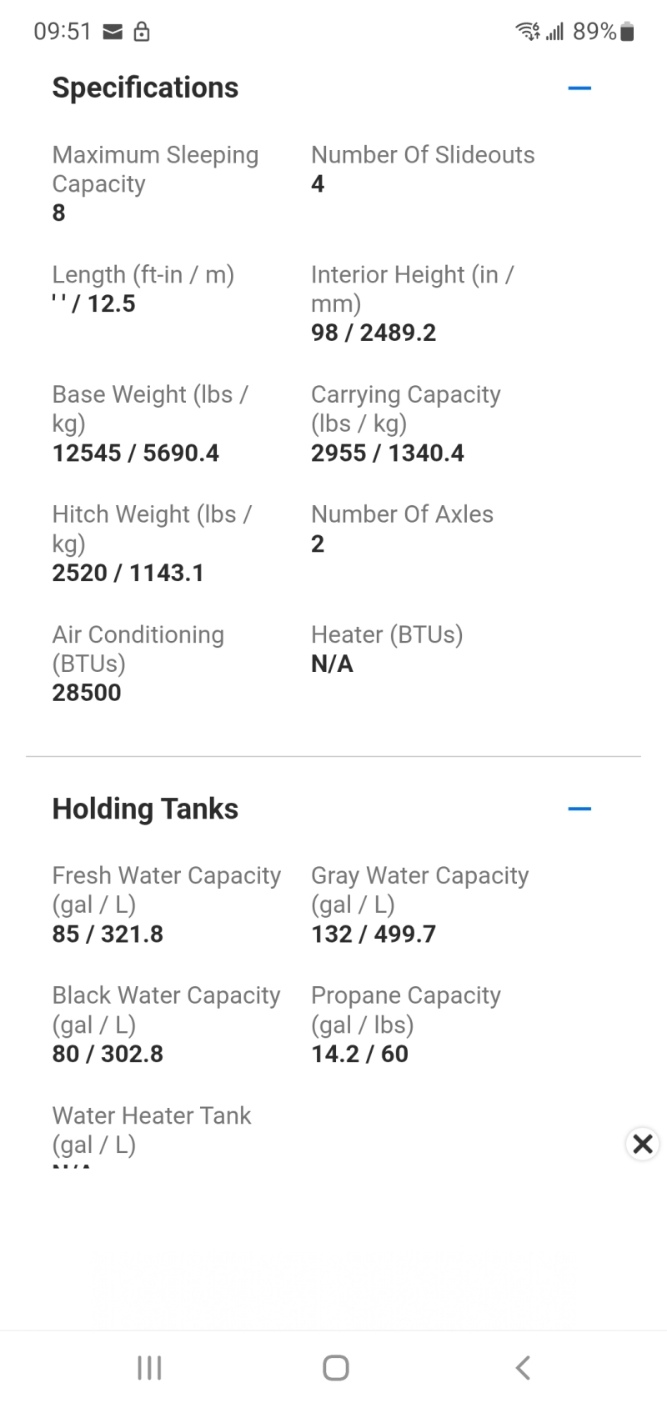The image size is (667, 1408).
Task: Tap the Hitch Weight value 2520 / 1143.1
Action: [128, 573]
